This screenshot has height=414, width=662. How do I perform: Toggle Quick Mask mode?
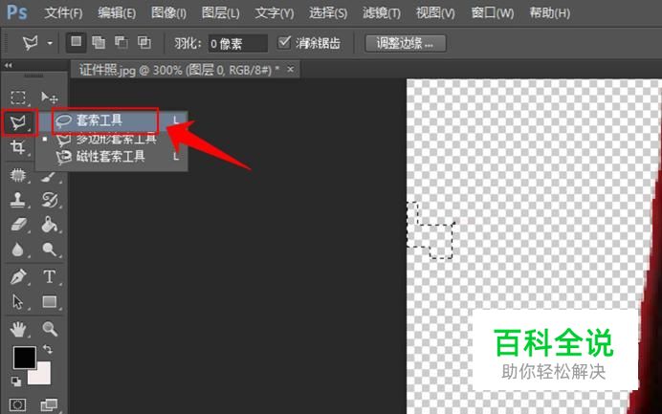pos(17,405)
